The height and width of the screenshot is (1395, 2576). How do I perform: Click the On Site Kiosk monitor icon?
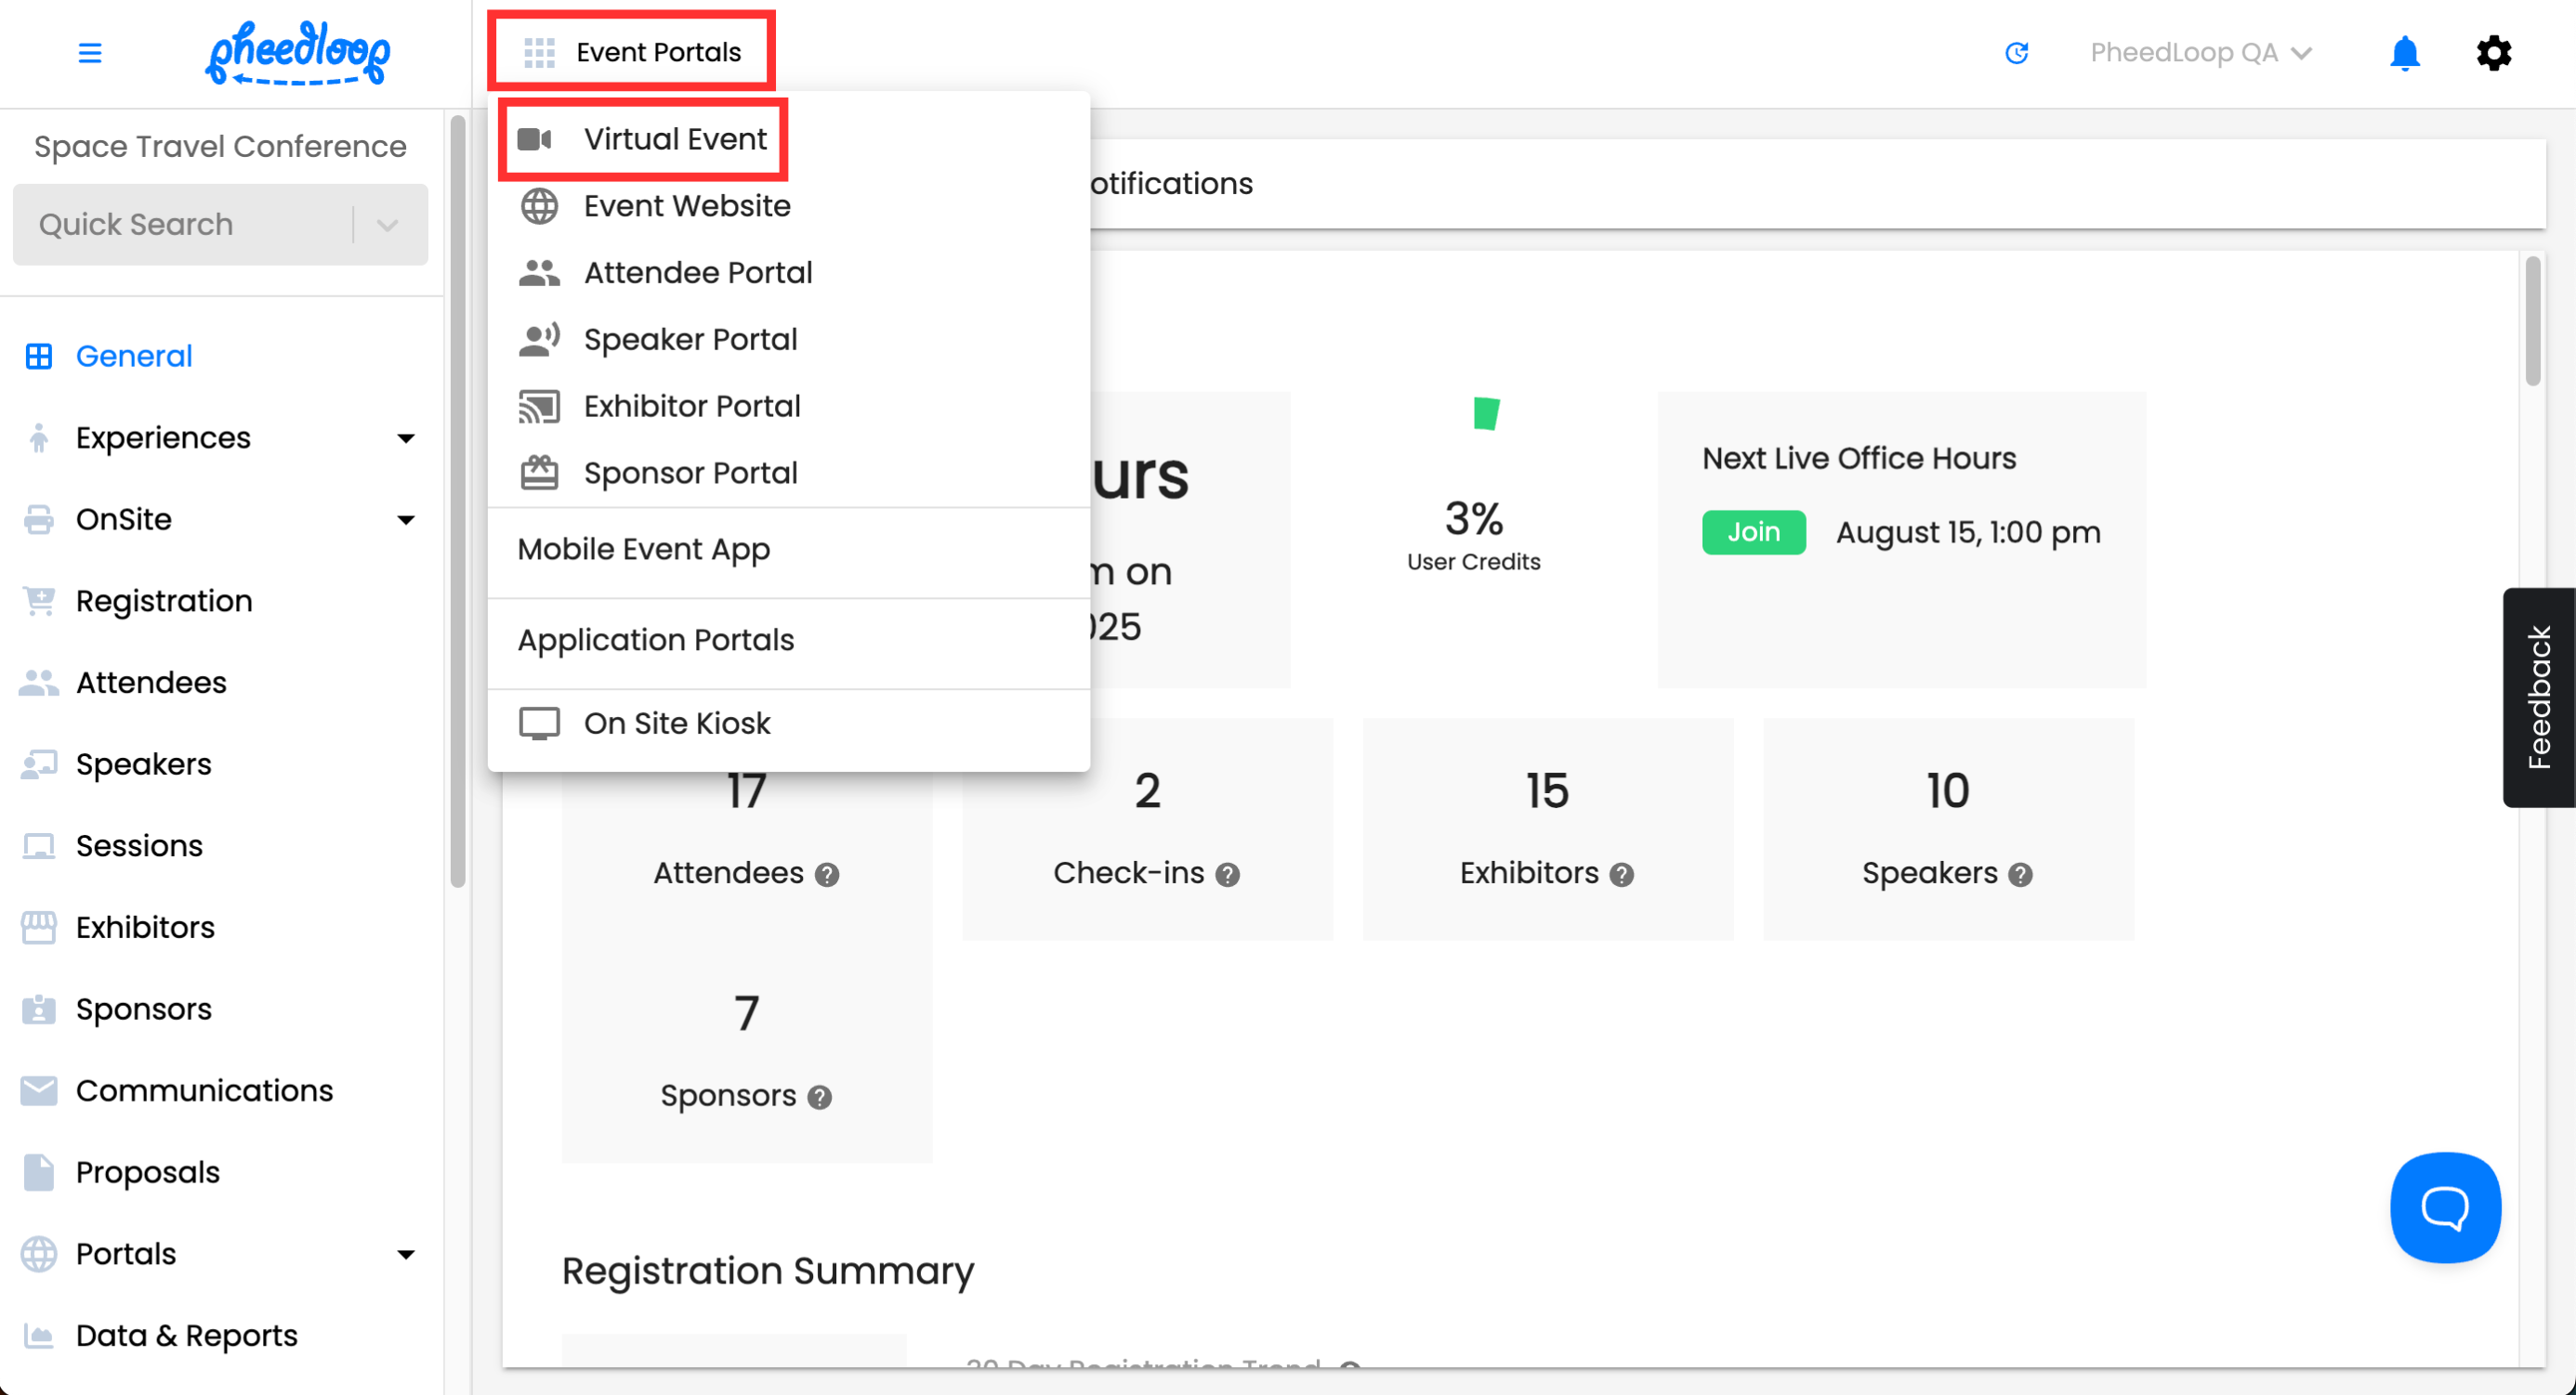pos(539,724)
